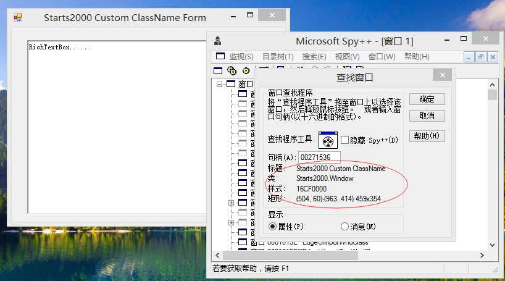505x281 pixels.
Task: Close the 查找窗口 dialog
Action: pos(443,75)
